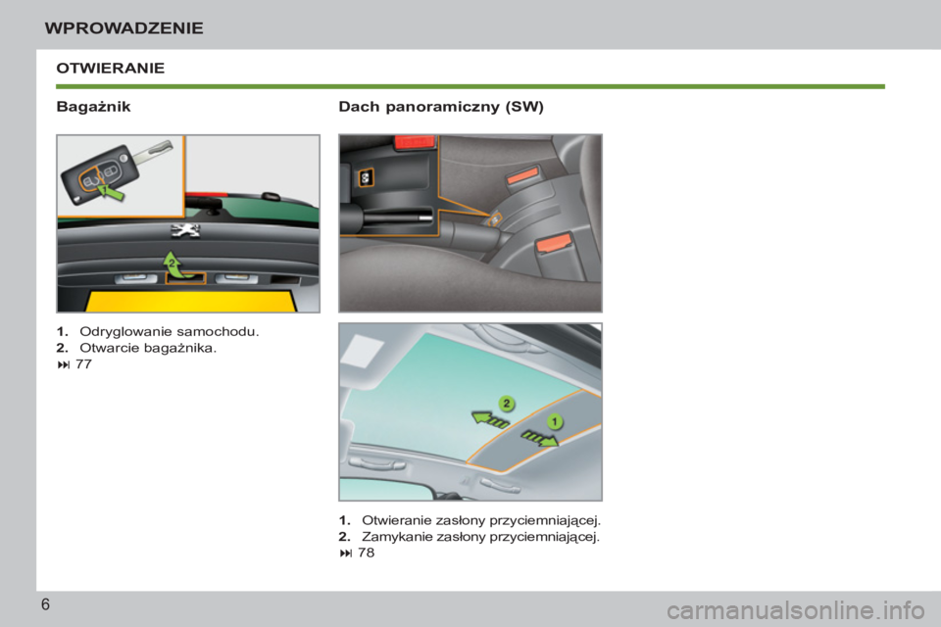Click the Bagażnik subheading

[93, 107]
